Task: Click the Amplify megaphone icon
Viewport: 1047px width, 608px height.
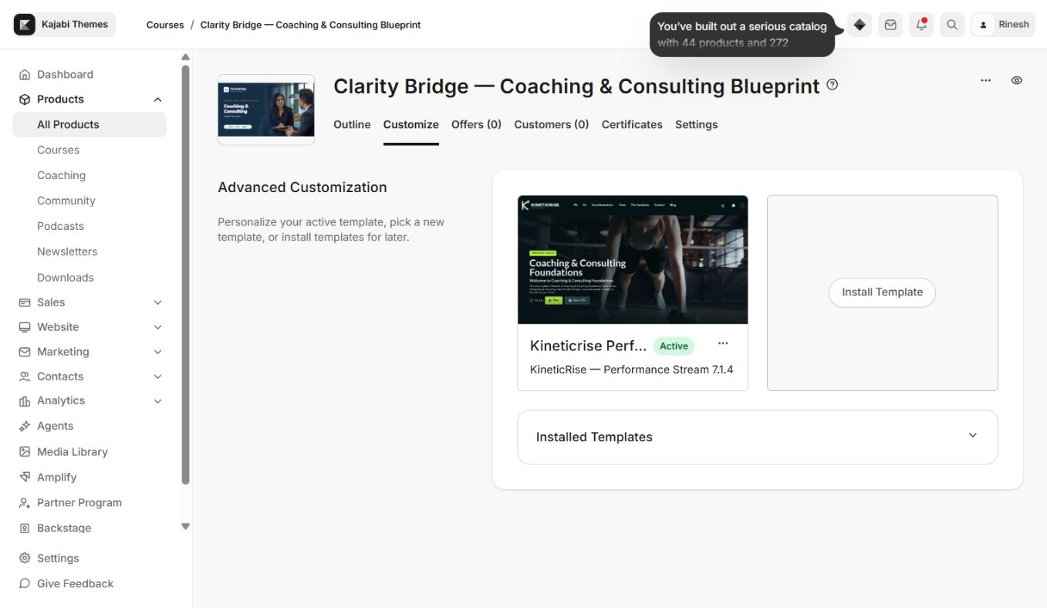Action: pyautogui.click(x=25, y=477)
